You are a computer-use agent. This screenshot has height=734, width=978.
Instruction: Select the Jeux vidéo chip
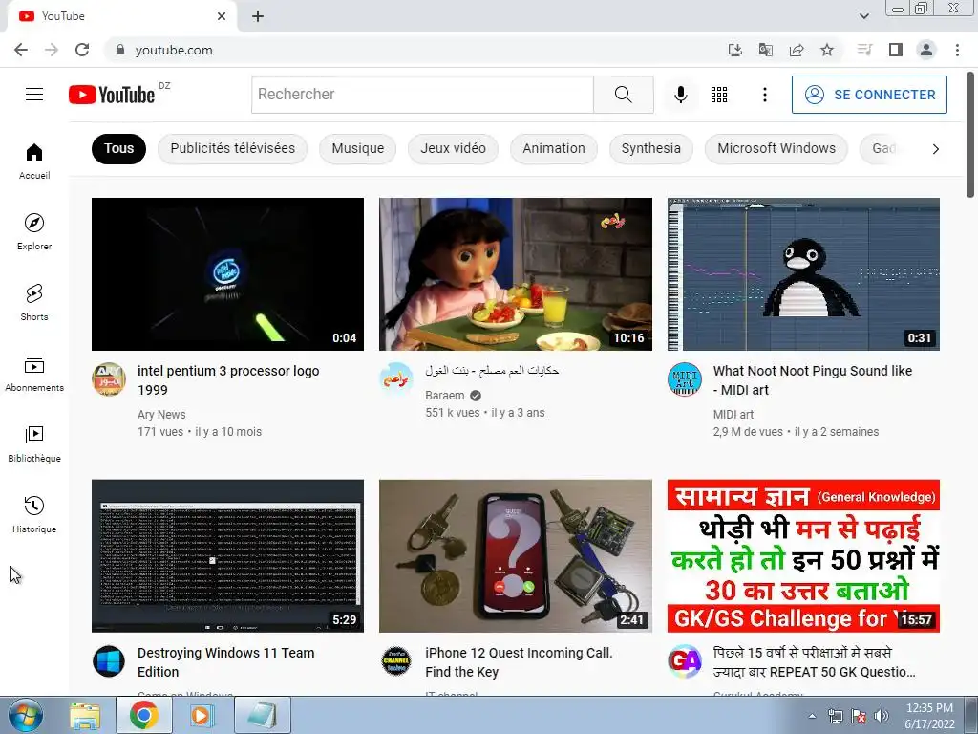(453, 148)
